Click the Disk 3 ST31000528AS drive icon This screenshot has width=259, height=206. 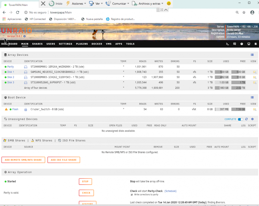click(x=26, y=83)
